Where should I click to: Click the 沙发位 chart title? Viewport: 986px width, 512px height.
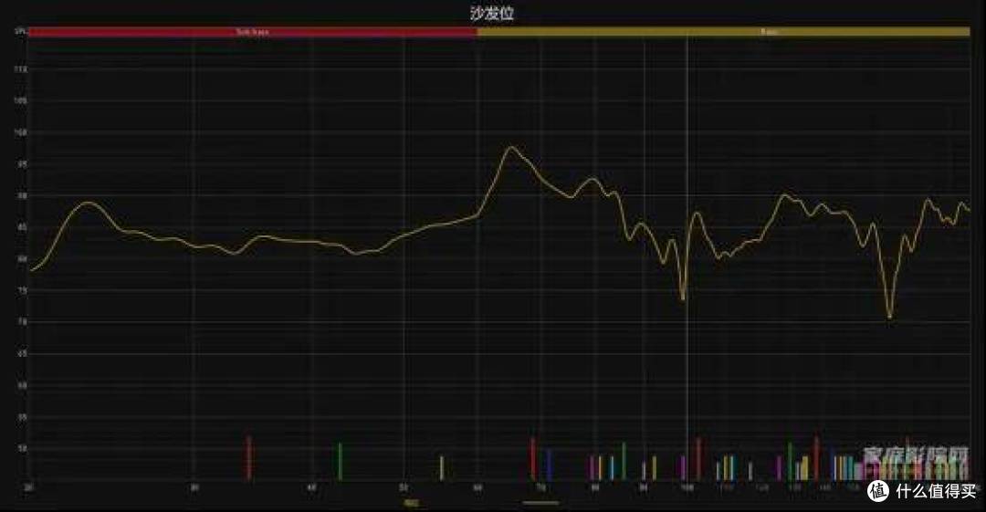pyautogui.click(x=492, y=14)
